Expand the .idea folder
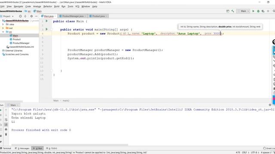 click(x=3, y=24)
